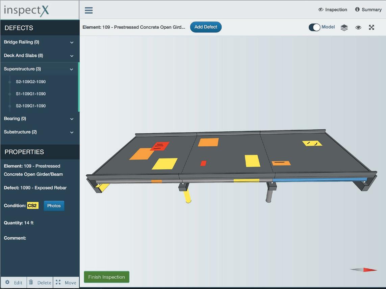Click the layers stack icon
The image size is (386, 289).
[x=344, y=28]
